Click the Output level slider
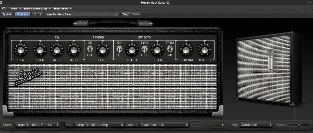The height and width of the screenshot is (133, 313). 299,125
